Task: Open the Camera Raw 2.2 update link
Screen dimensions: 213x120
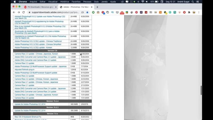Action: pyautogui.click(x=24, y=76)
